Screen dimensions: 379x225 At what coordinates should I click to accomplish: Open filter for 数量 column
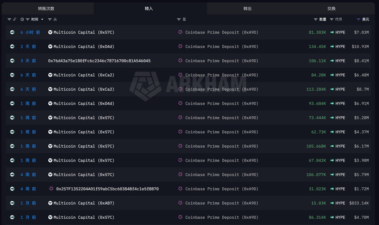tap(316, 19)
